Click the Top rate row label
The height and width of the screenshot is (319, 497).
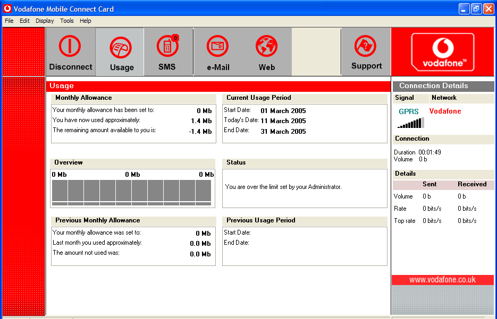(x=405, y=221)
